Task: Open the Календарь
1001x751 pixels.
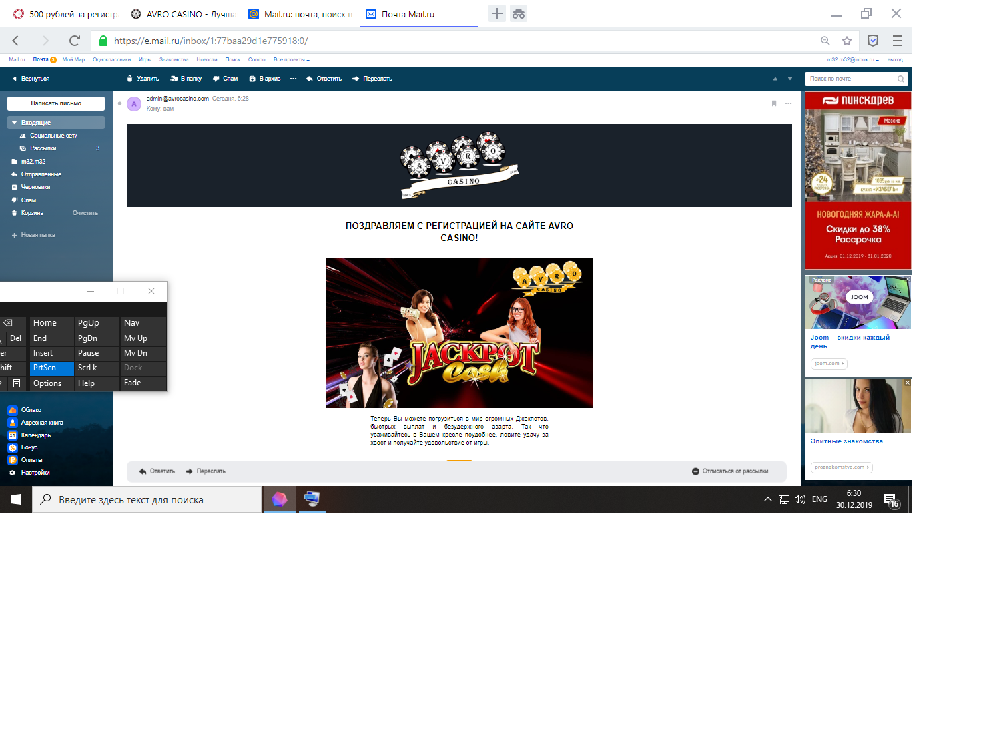Action: click(29, 435)
